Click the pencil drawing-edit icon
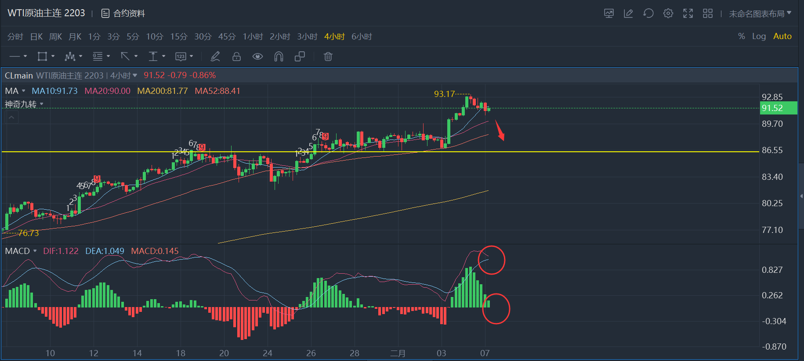 tap(215, 57)
